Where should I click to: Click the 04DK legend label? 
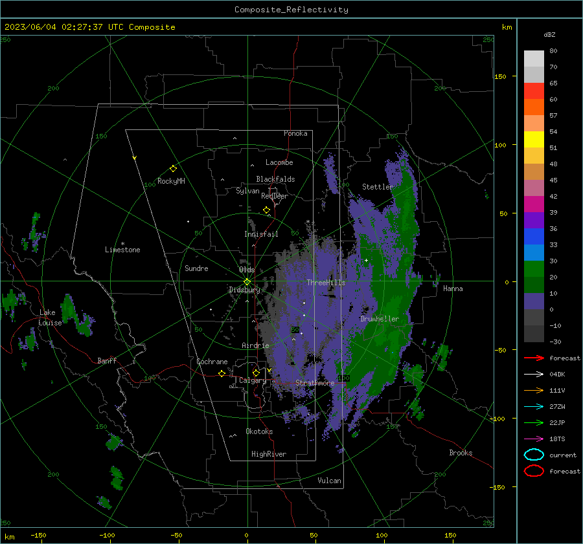(x=557, y=374)
